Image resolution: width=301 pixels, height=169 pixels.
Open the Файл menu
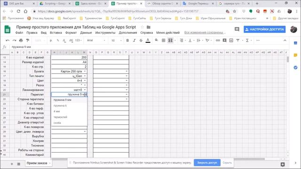[19, 33]
